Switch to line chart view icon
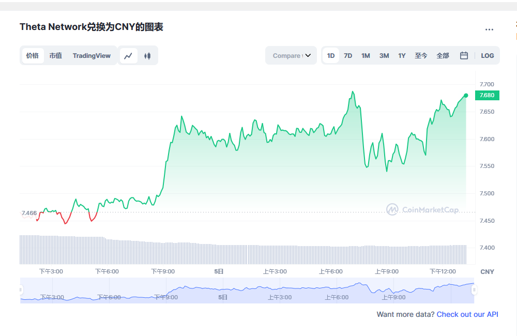 128,56
